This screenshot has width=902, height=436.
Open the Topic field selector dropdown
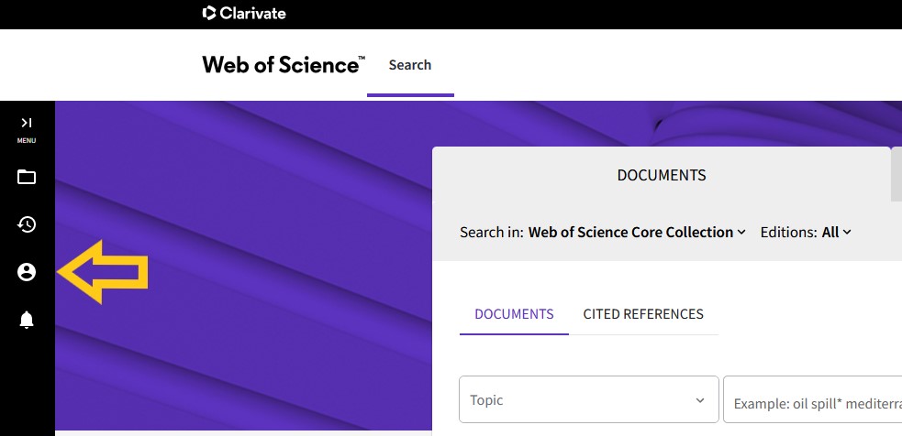[x=588, y=399]
